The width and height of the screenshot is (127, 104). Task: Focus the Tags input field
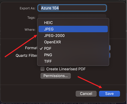click(x=72, y=16)
